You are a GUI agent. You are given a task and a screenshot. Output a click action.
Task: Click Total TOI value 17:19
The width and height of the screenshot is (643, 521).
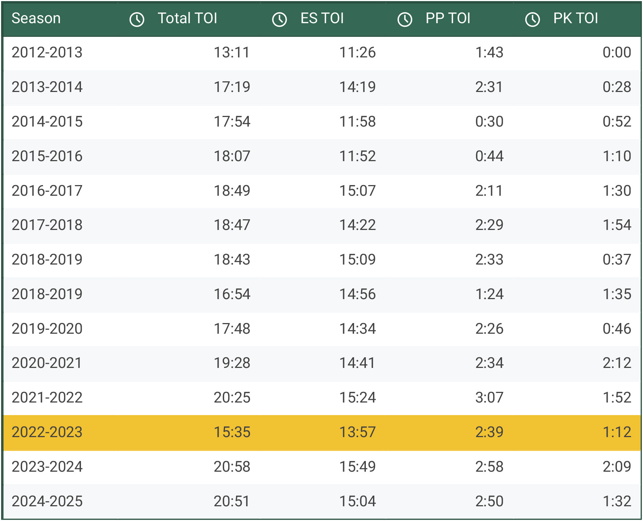coord(232,87)
